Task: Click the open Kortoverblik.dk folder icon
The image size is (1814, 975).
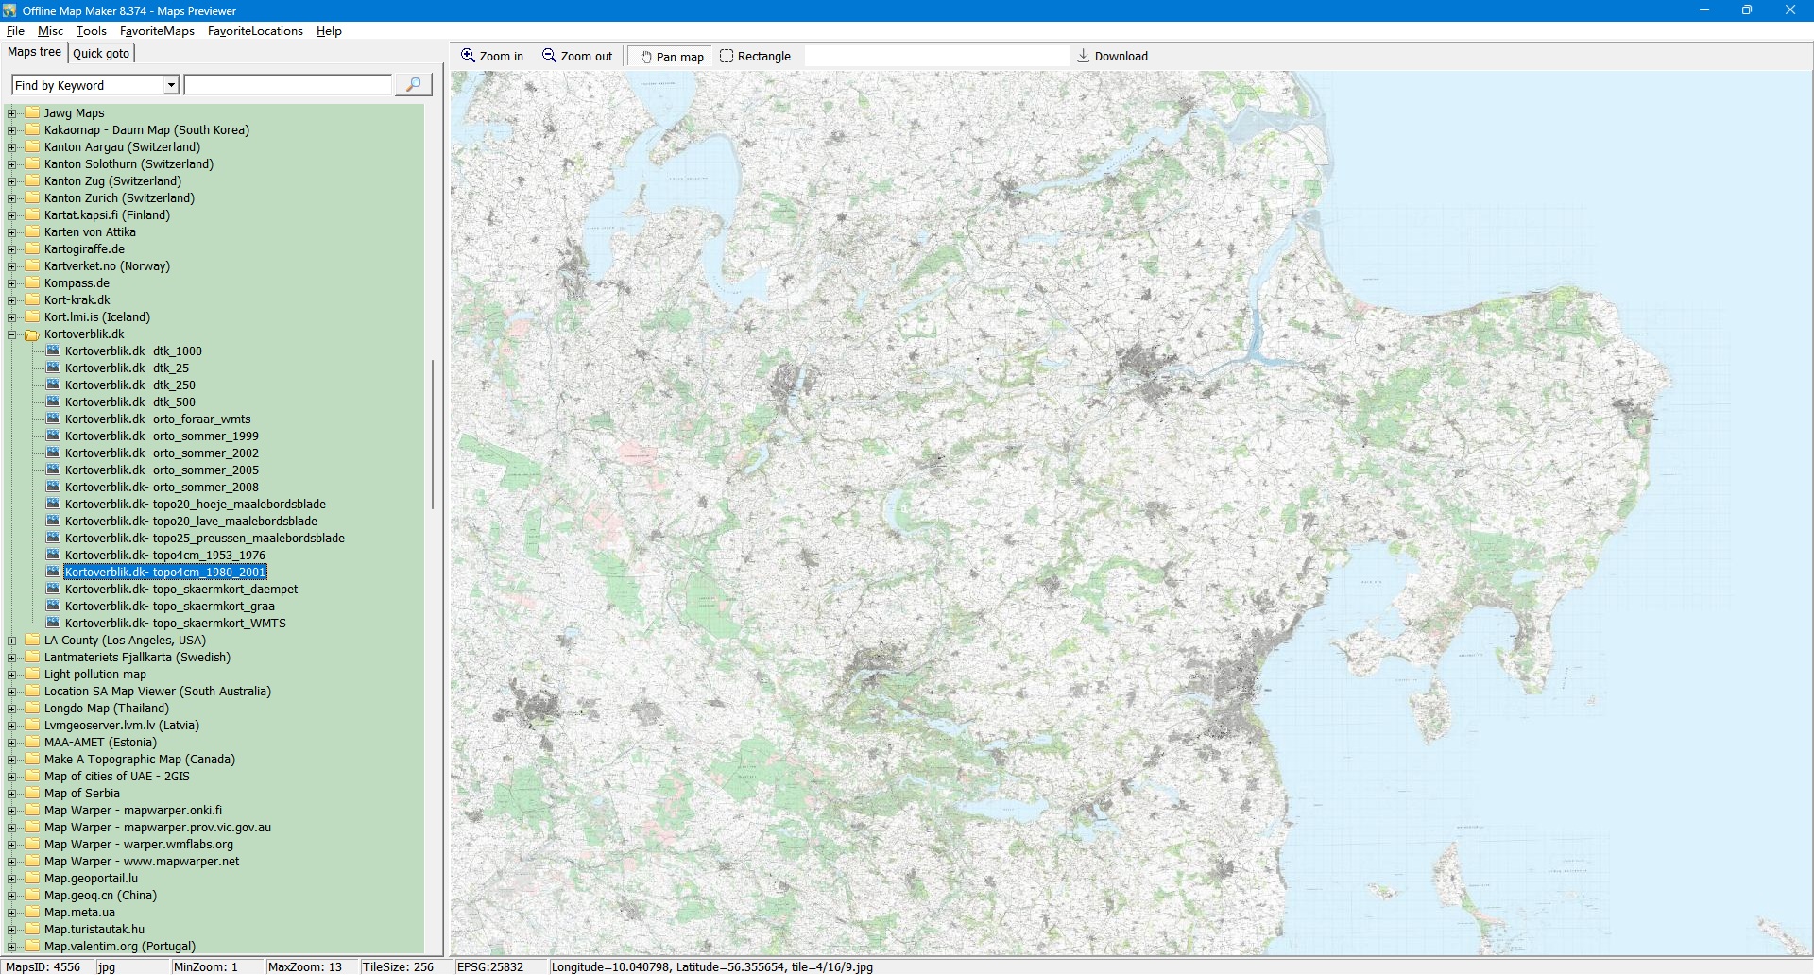Action: pyautogui.click(x=32, y=334)
